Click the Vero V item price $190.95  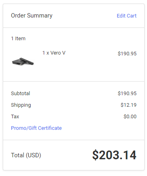click(127, 54)
